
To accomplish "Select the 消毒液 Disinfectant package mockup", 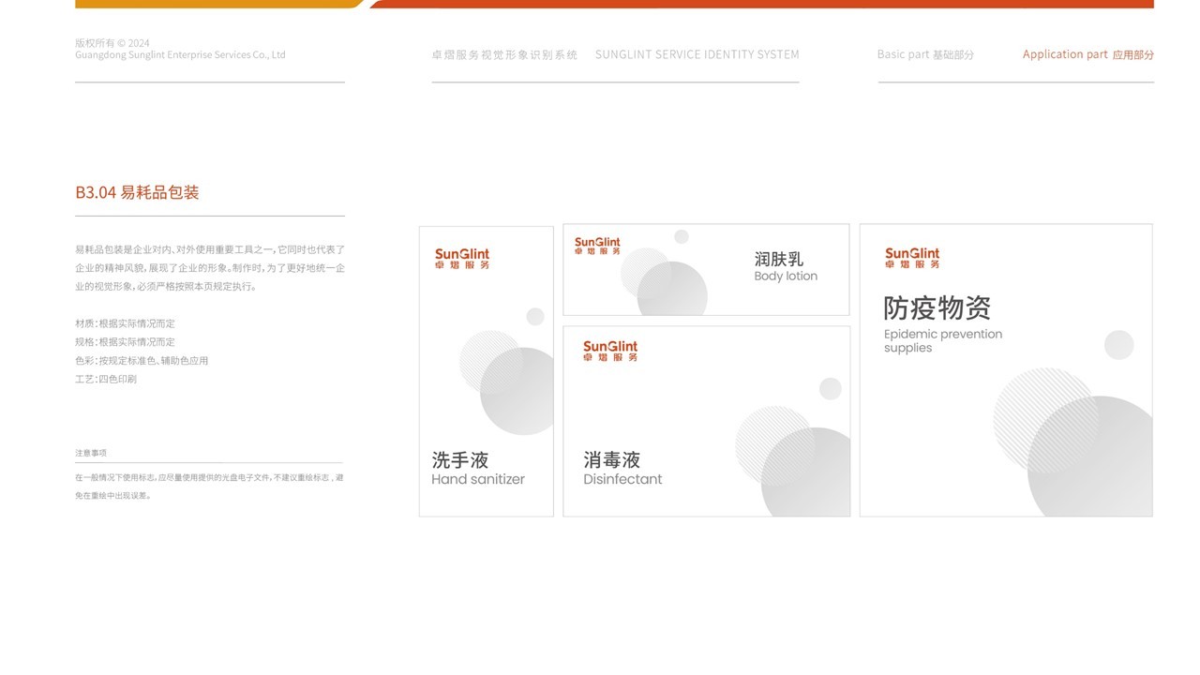I will click(x=705, y=420).
